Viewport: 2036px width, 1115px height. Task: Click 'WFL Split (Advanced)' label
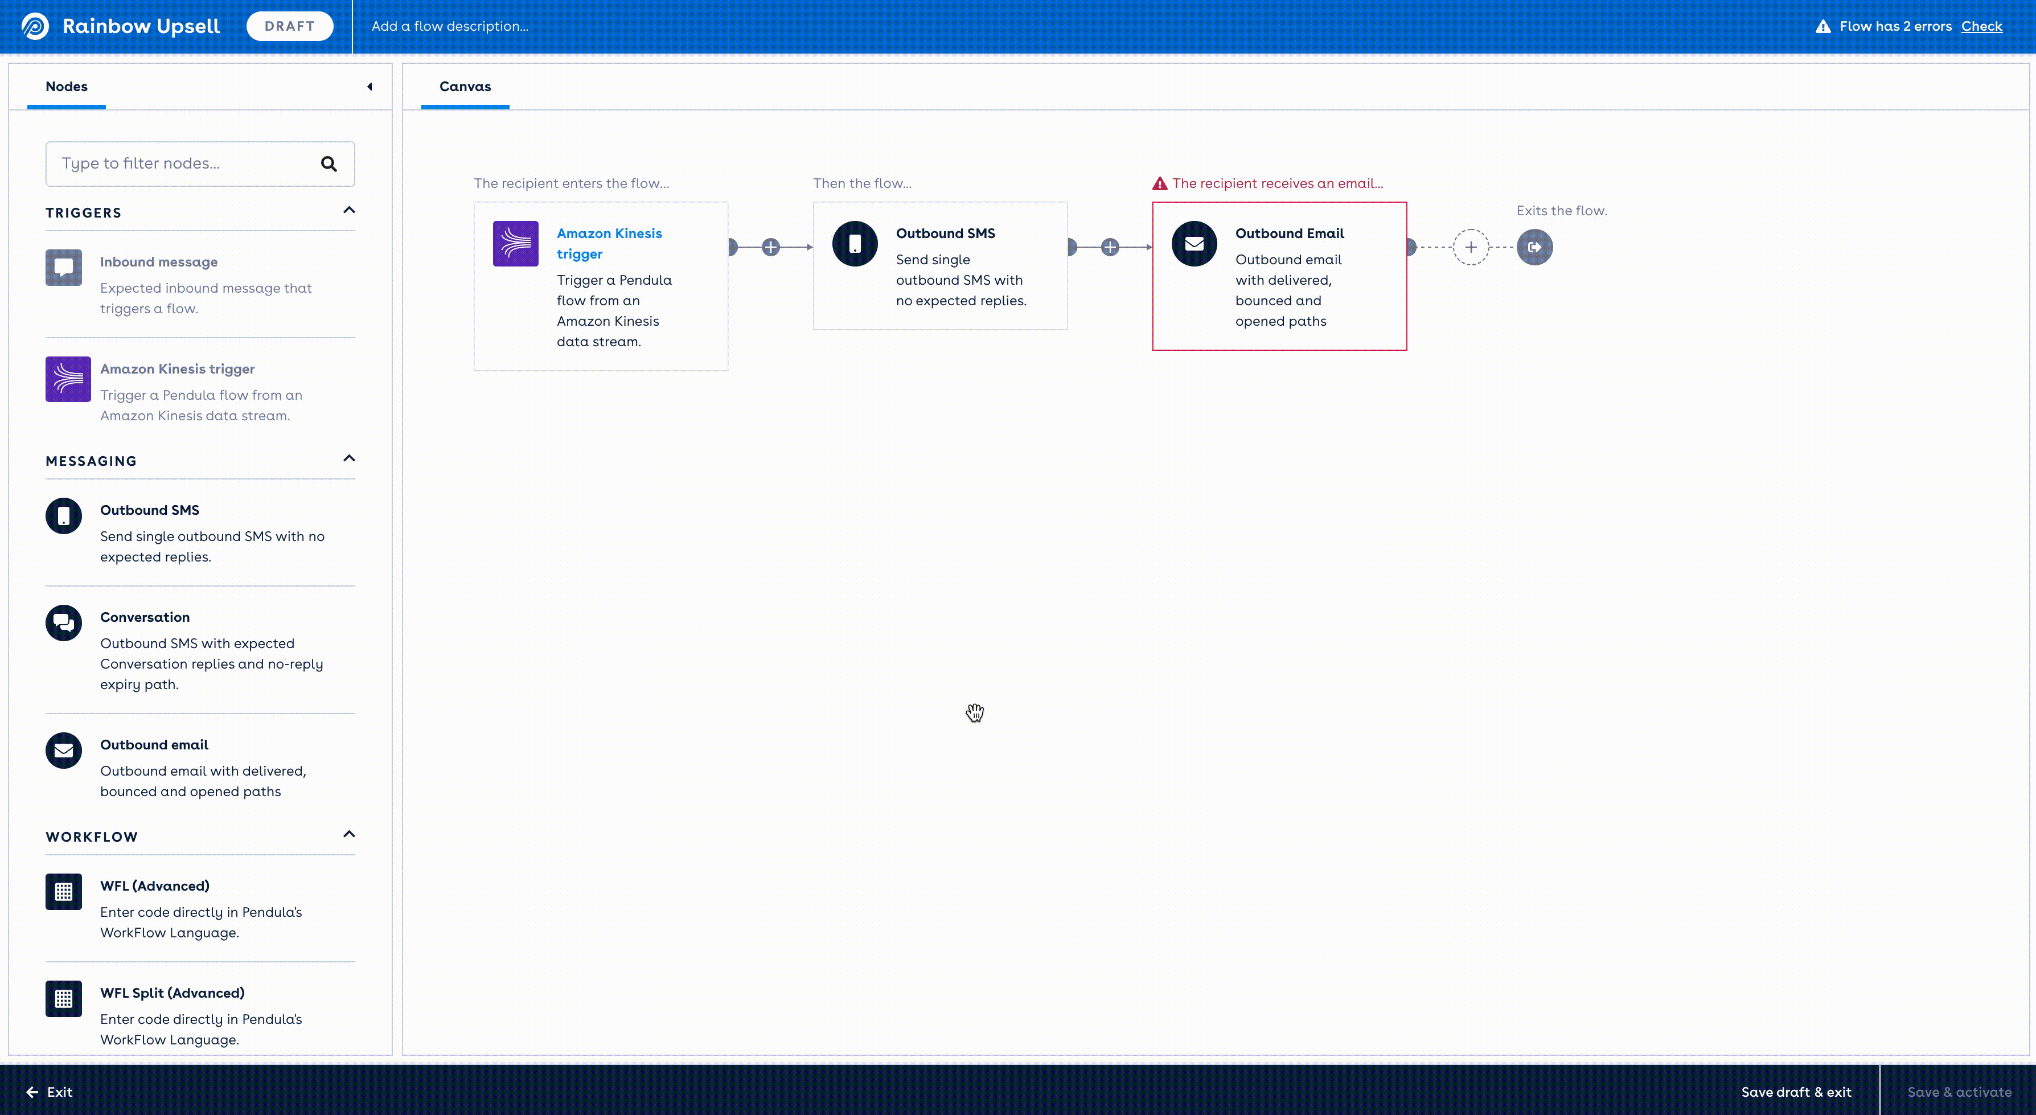(x=173, y=993)
